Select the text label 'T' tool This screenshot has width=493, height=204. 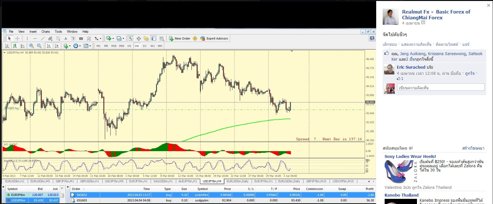73,38
